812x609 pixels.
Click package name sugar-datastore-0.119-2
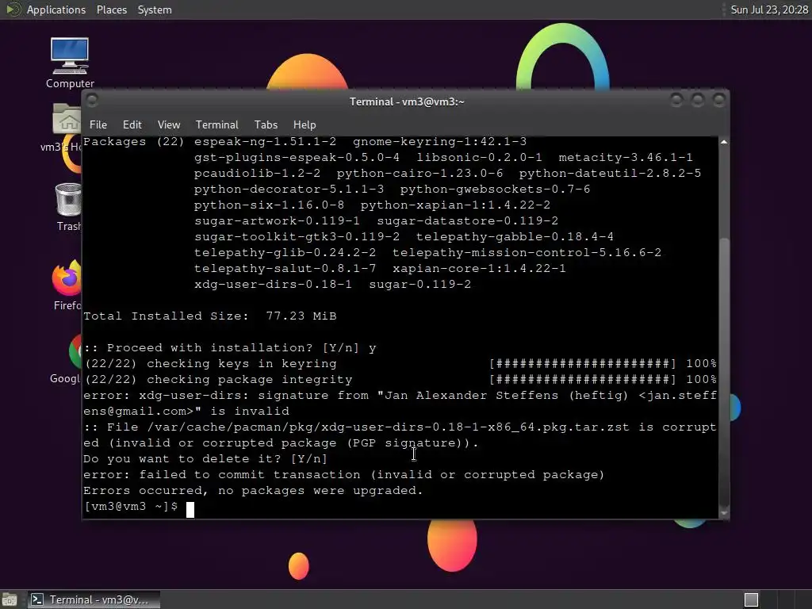point(468,220)
